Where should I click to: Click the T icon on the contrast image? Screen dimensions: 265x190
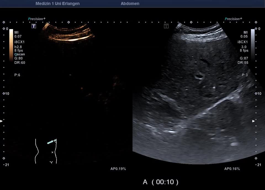[x=34, y=26]
